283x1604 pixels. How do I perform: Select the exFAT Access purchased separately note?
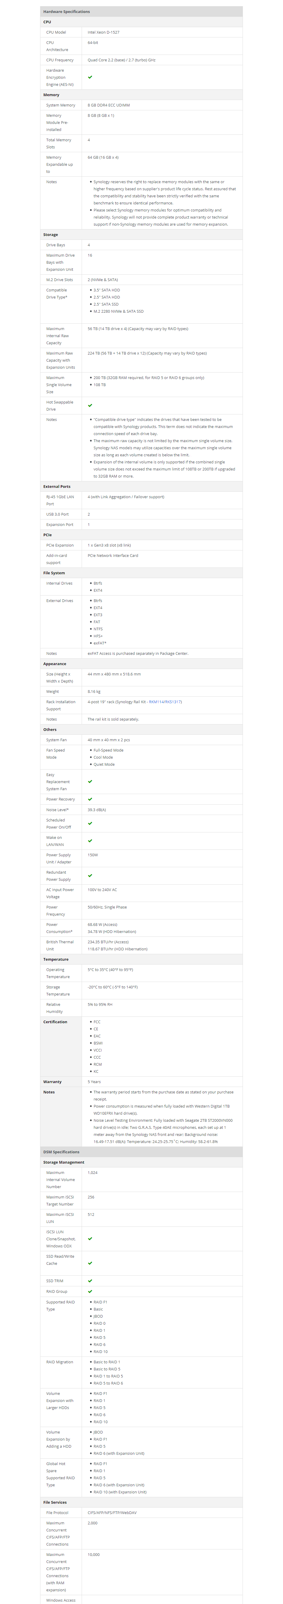[x=138, y=654]
